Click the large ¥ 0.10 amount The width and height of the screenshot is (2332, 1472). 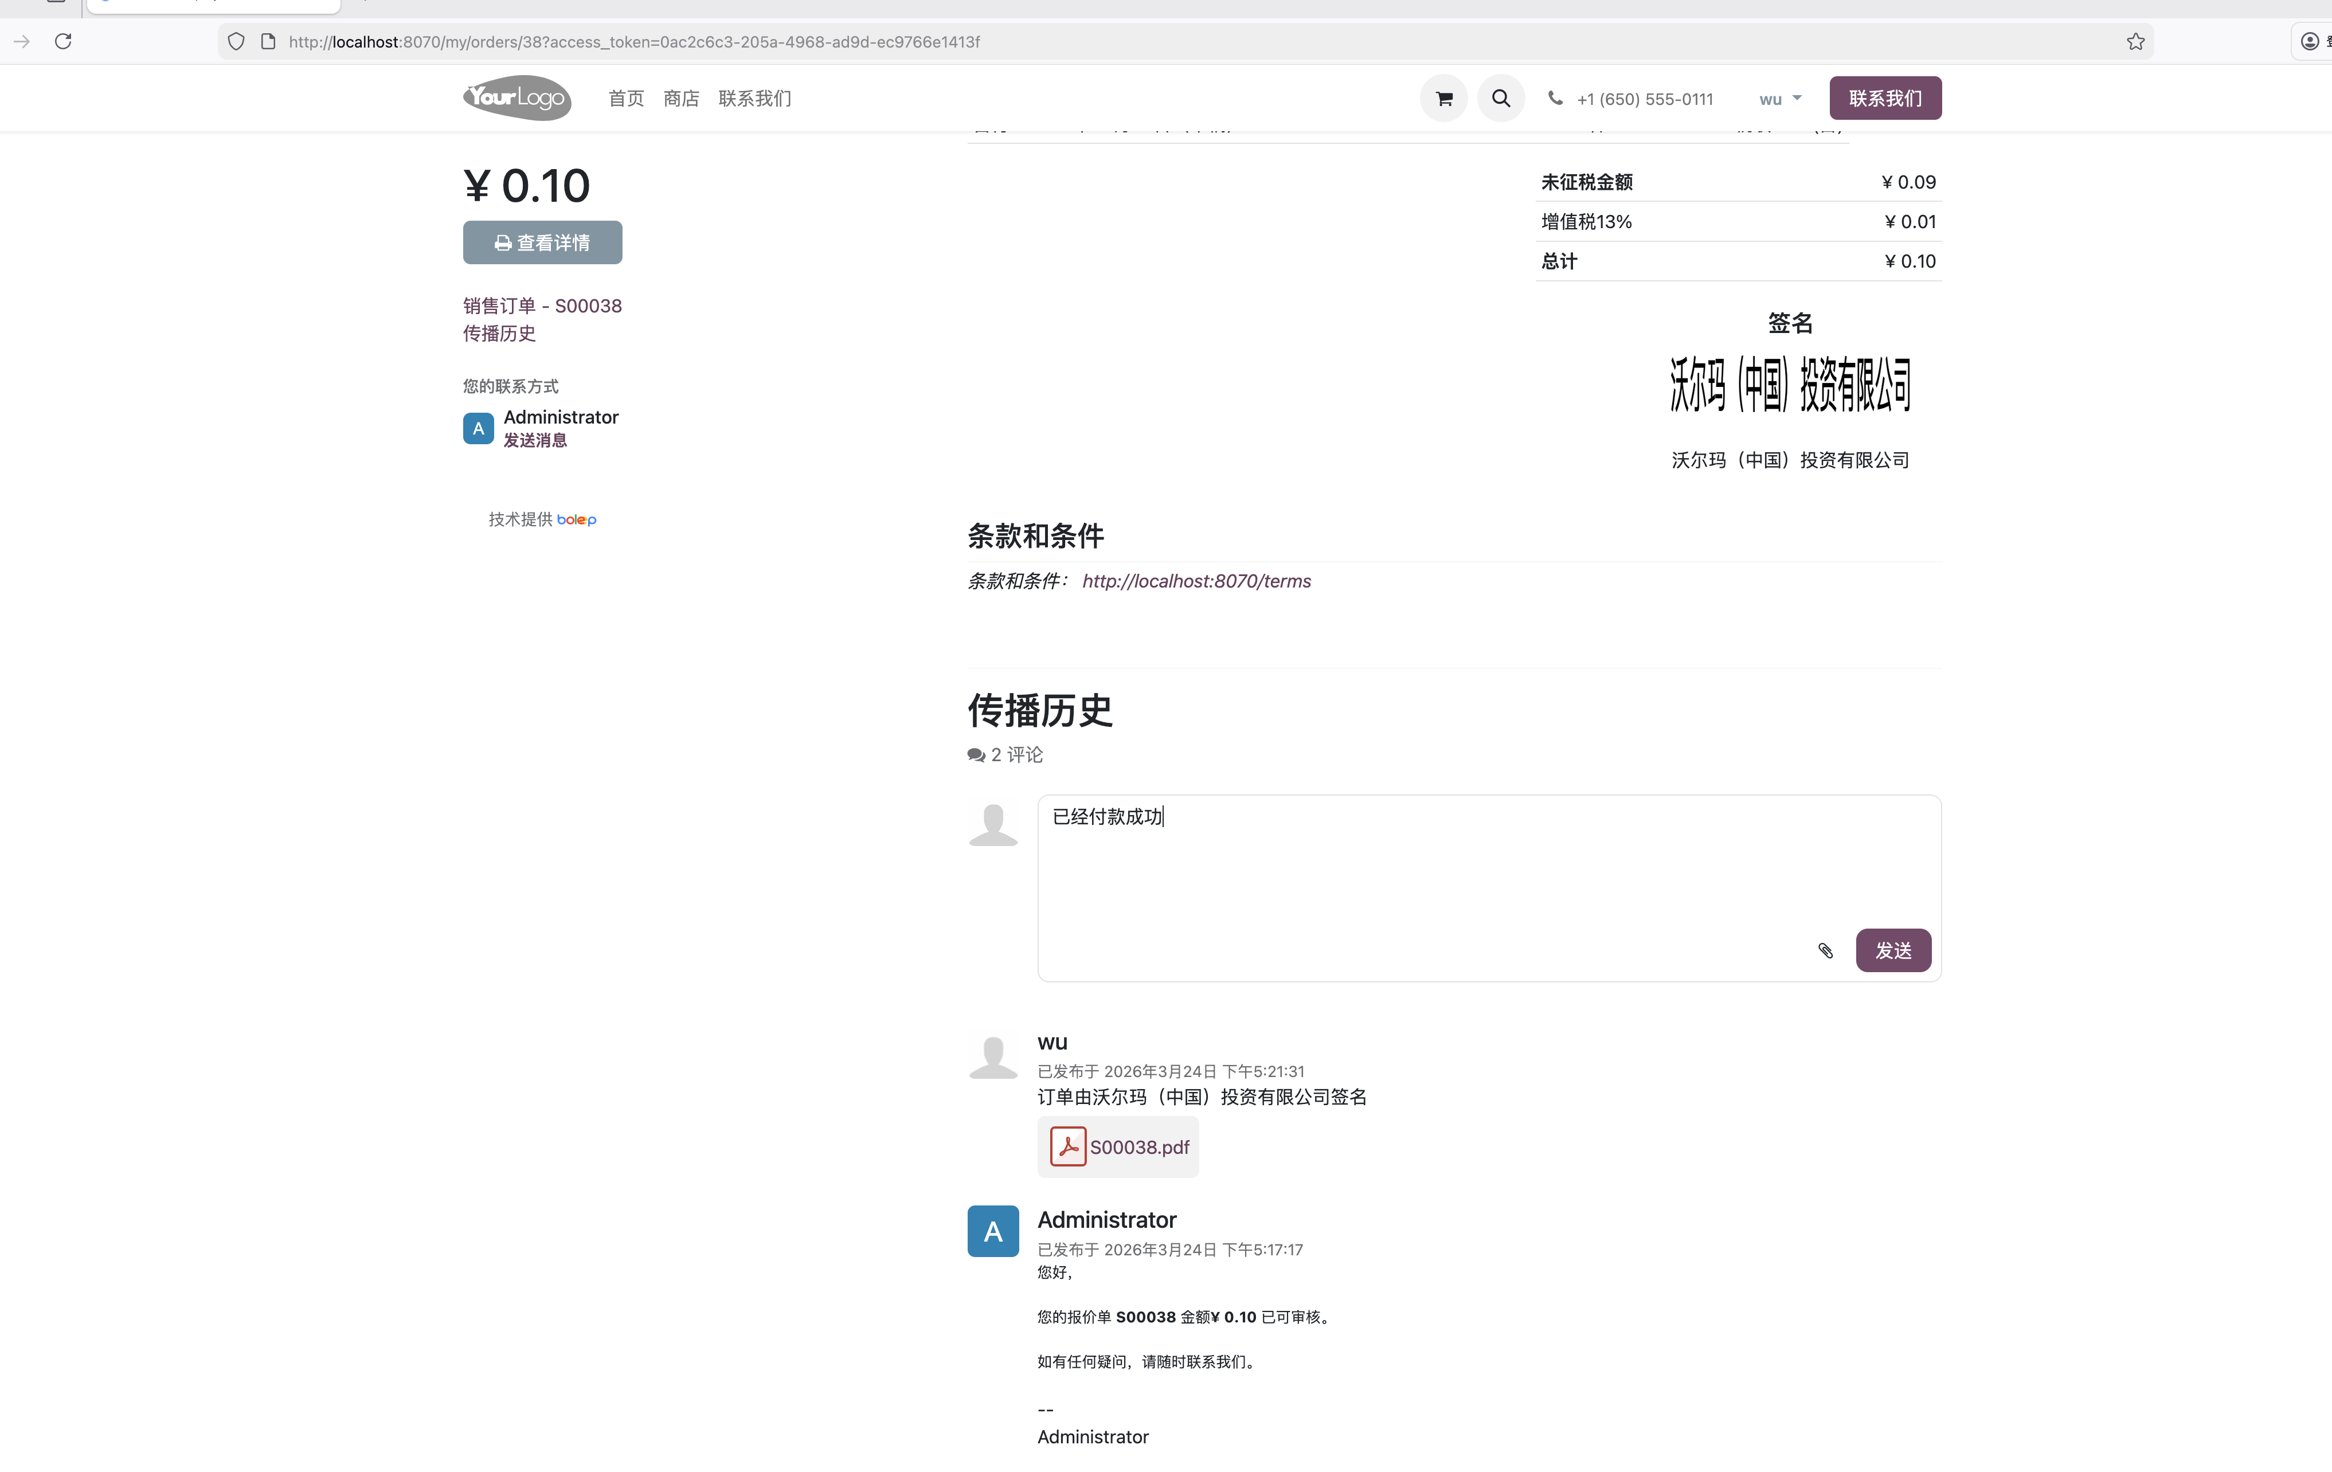coord(526,186)
